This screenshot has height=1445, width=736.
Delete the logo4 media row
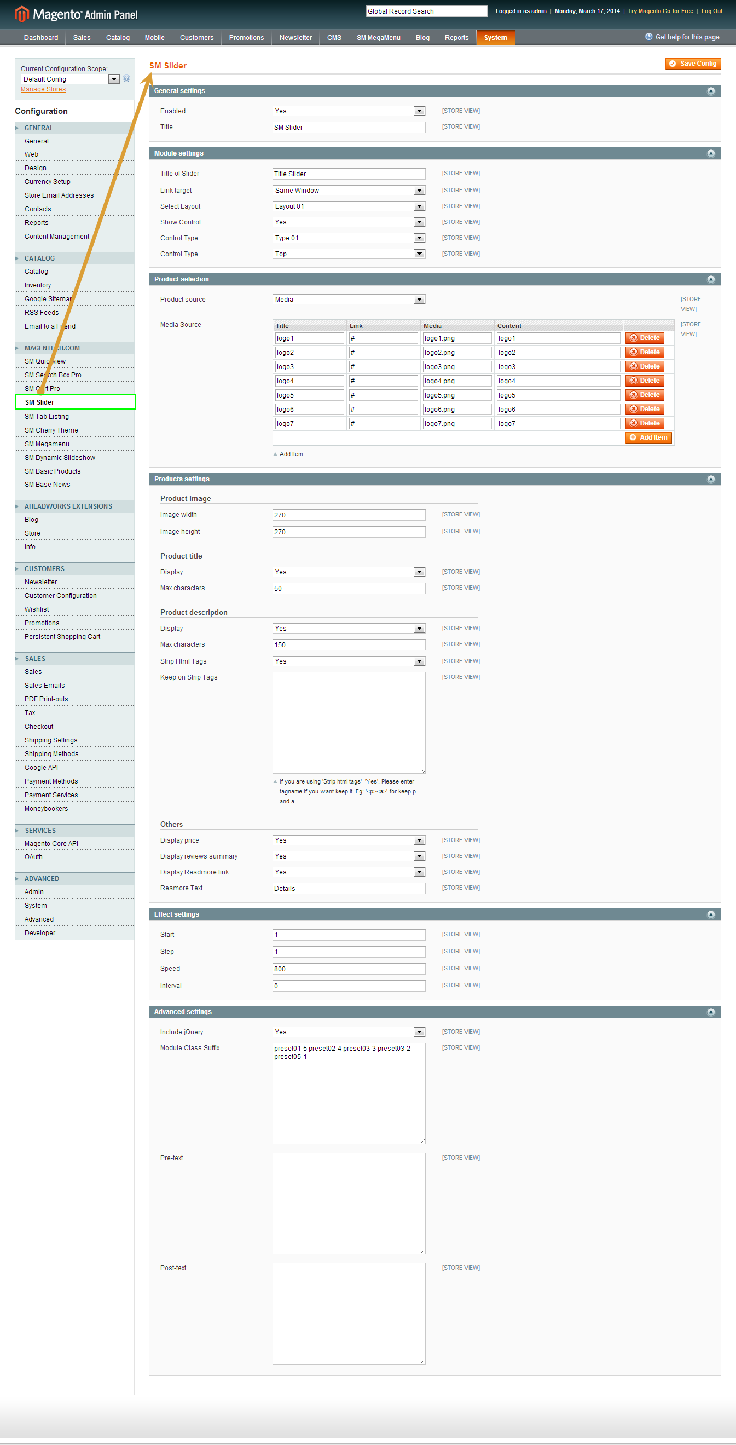(645, 381)
